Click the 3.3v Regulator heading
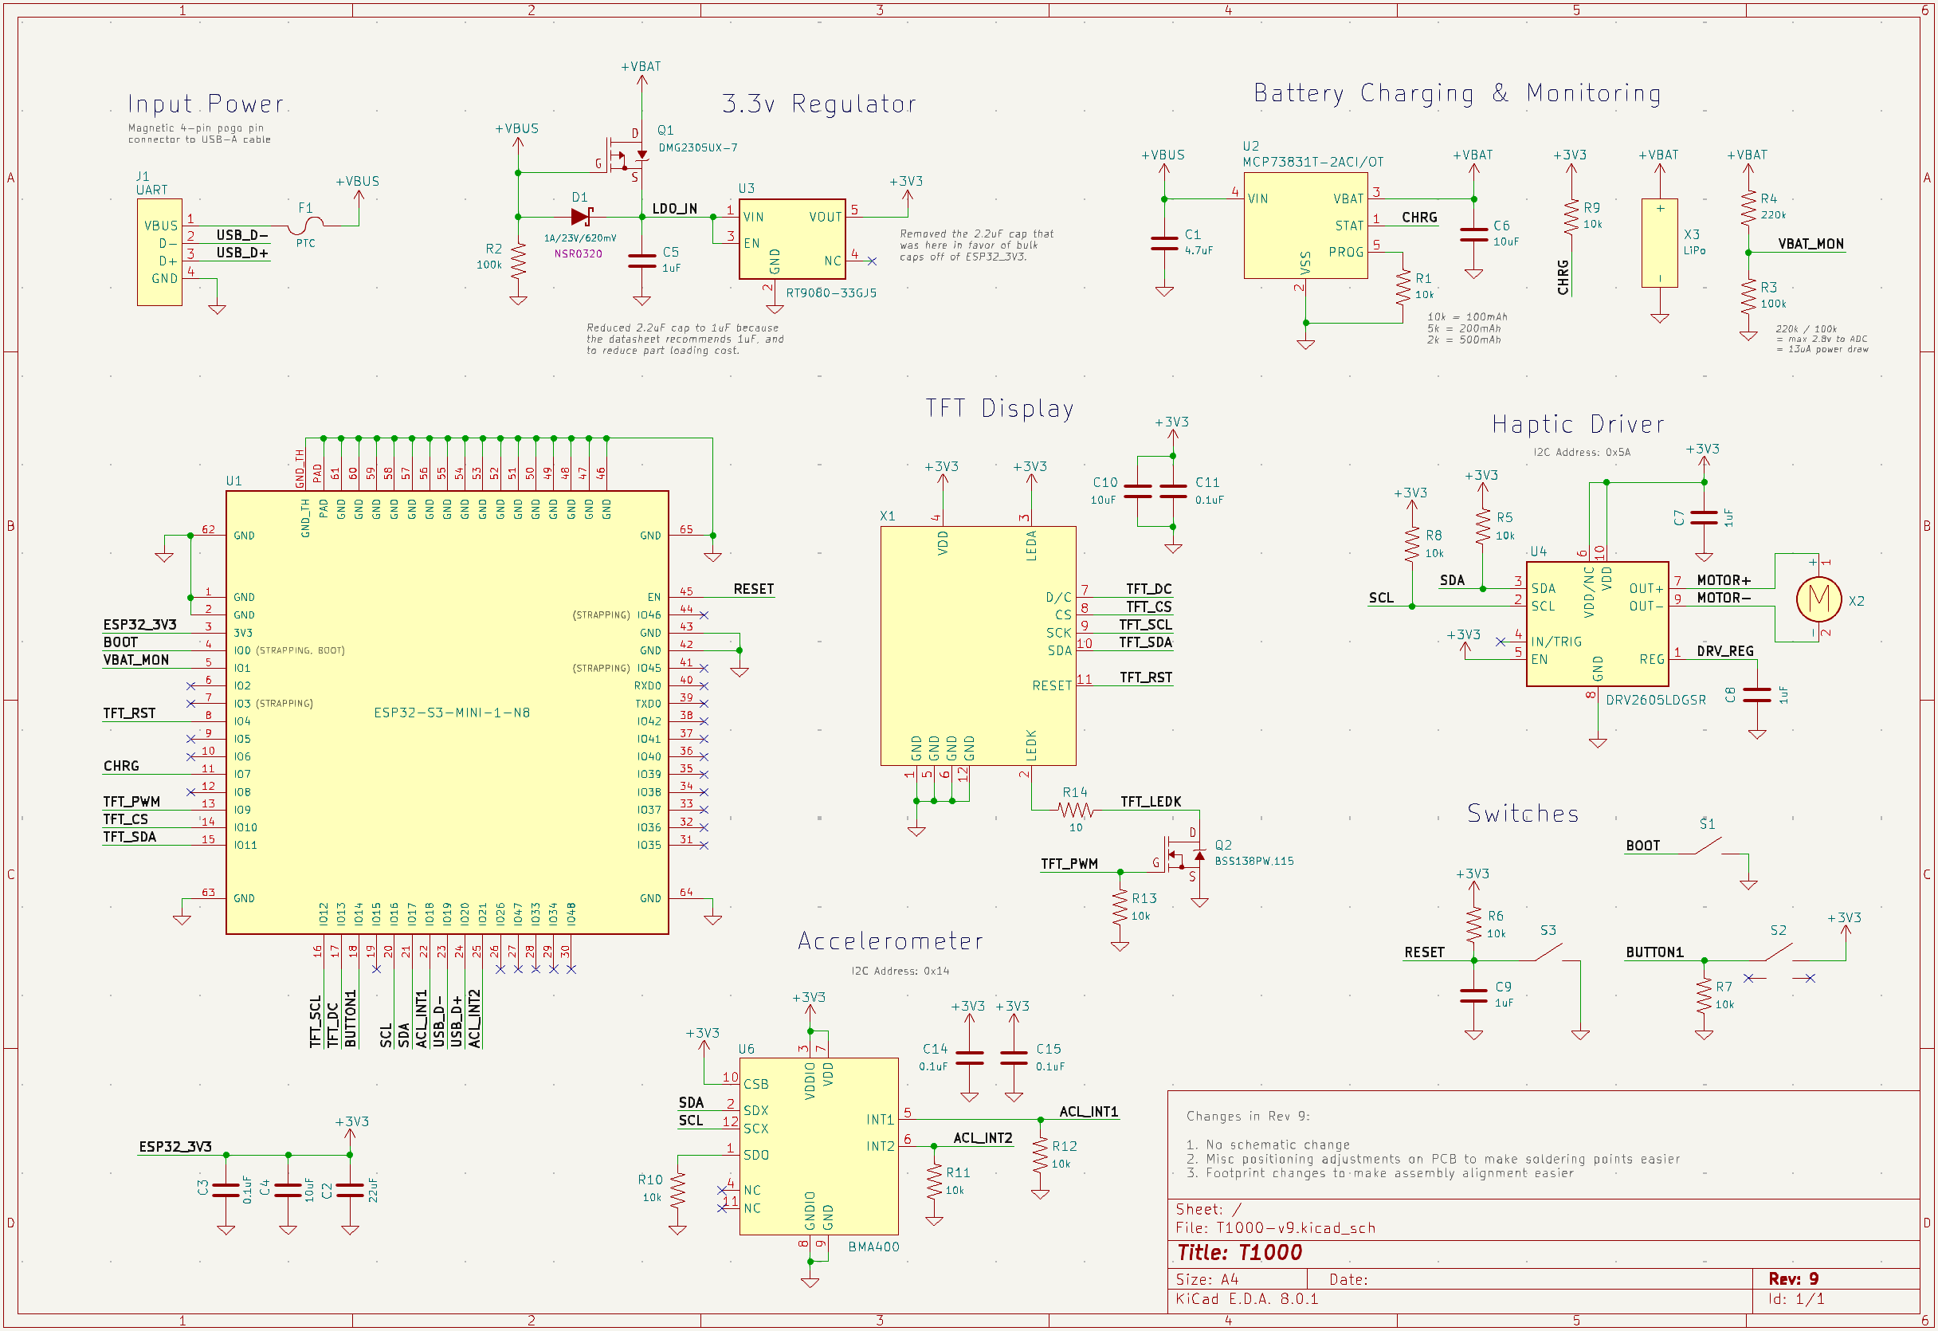The width and height of the screenshot is (1938, 1331). [x=819, y=104]
